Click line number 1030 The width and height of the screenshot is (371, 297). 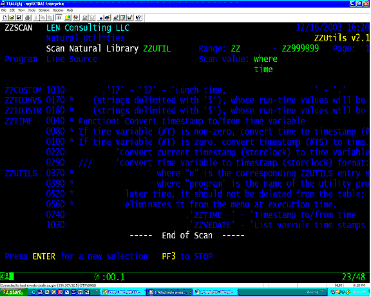(55, 225)
